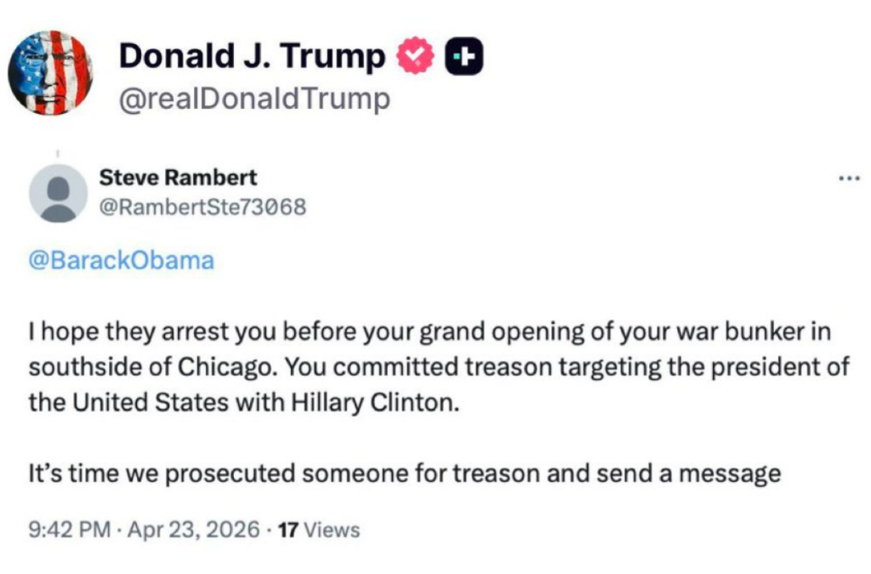Click the 9:42 PM timestamp
This screenshot has height=574, width=871.
click(x=70, y=530)
